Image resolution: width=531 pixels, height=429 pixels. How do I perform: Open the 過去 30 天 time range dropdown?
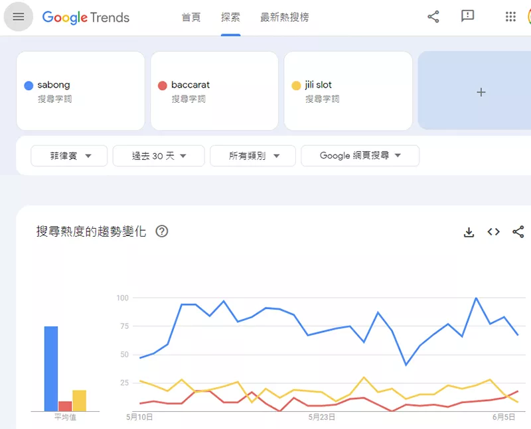coord(159,156)
